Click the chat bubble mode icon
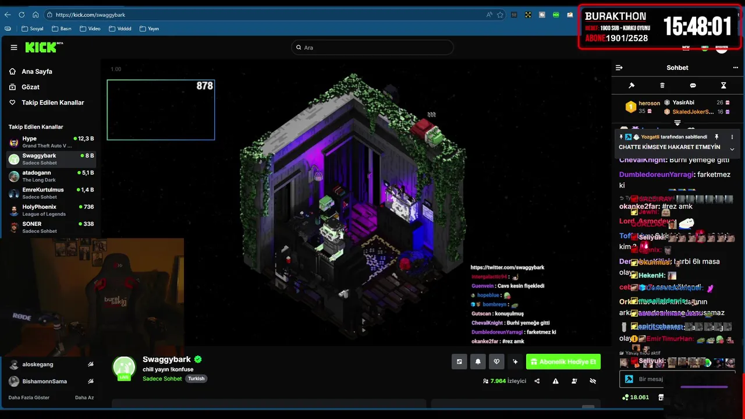Screen dimensions: 745x419 point(693,86)
